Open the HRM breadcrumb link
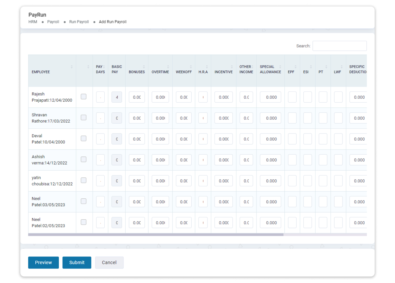This screenshot has height=283, width=395. pos(33,22)
